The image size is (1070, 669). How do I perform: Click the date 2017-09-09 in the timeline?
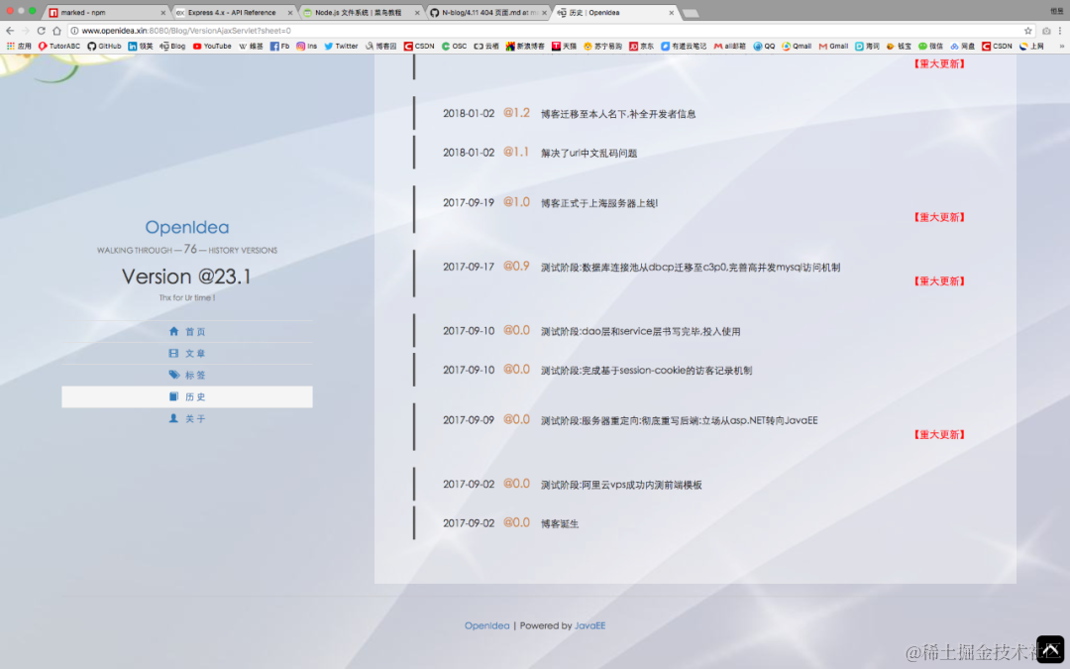(x=468, y=420)
